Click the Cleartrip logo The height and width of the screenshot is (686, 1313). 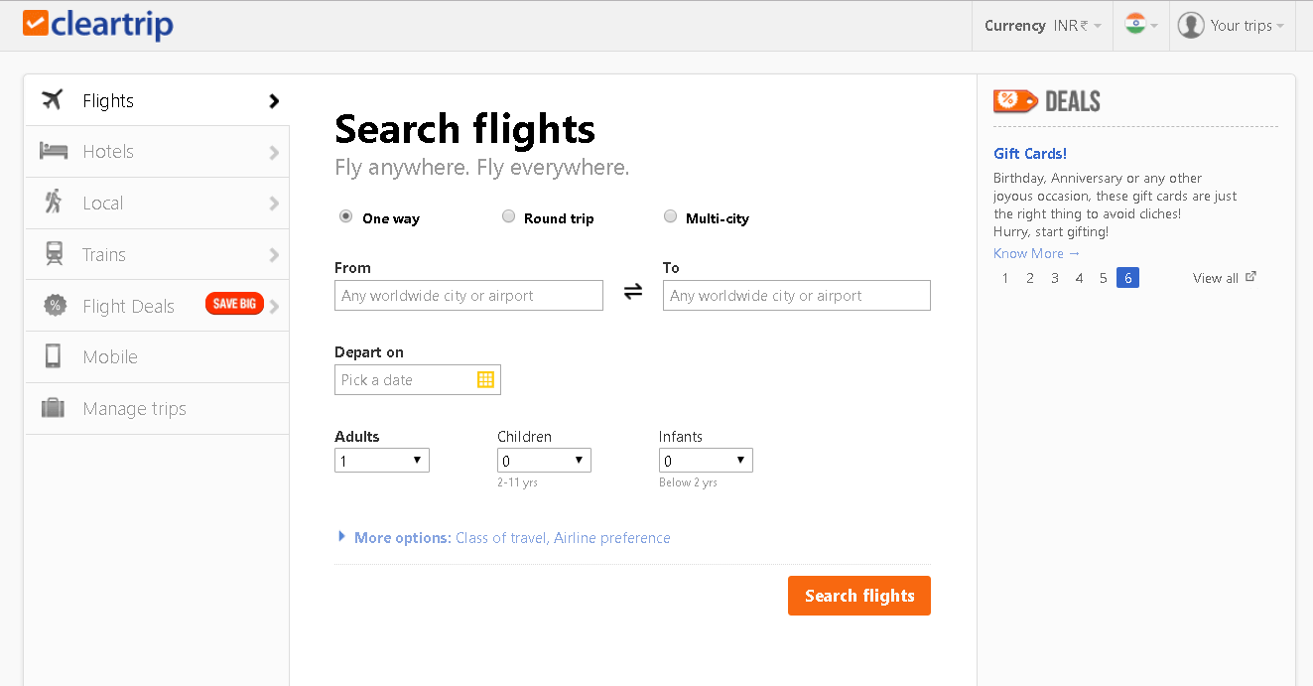tap(97, 25)
